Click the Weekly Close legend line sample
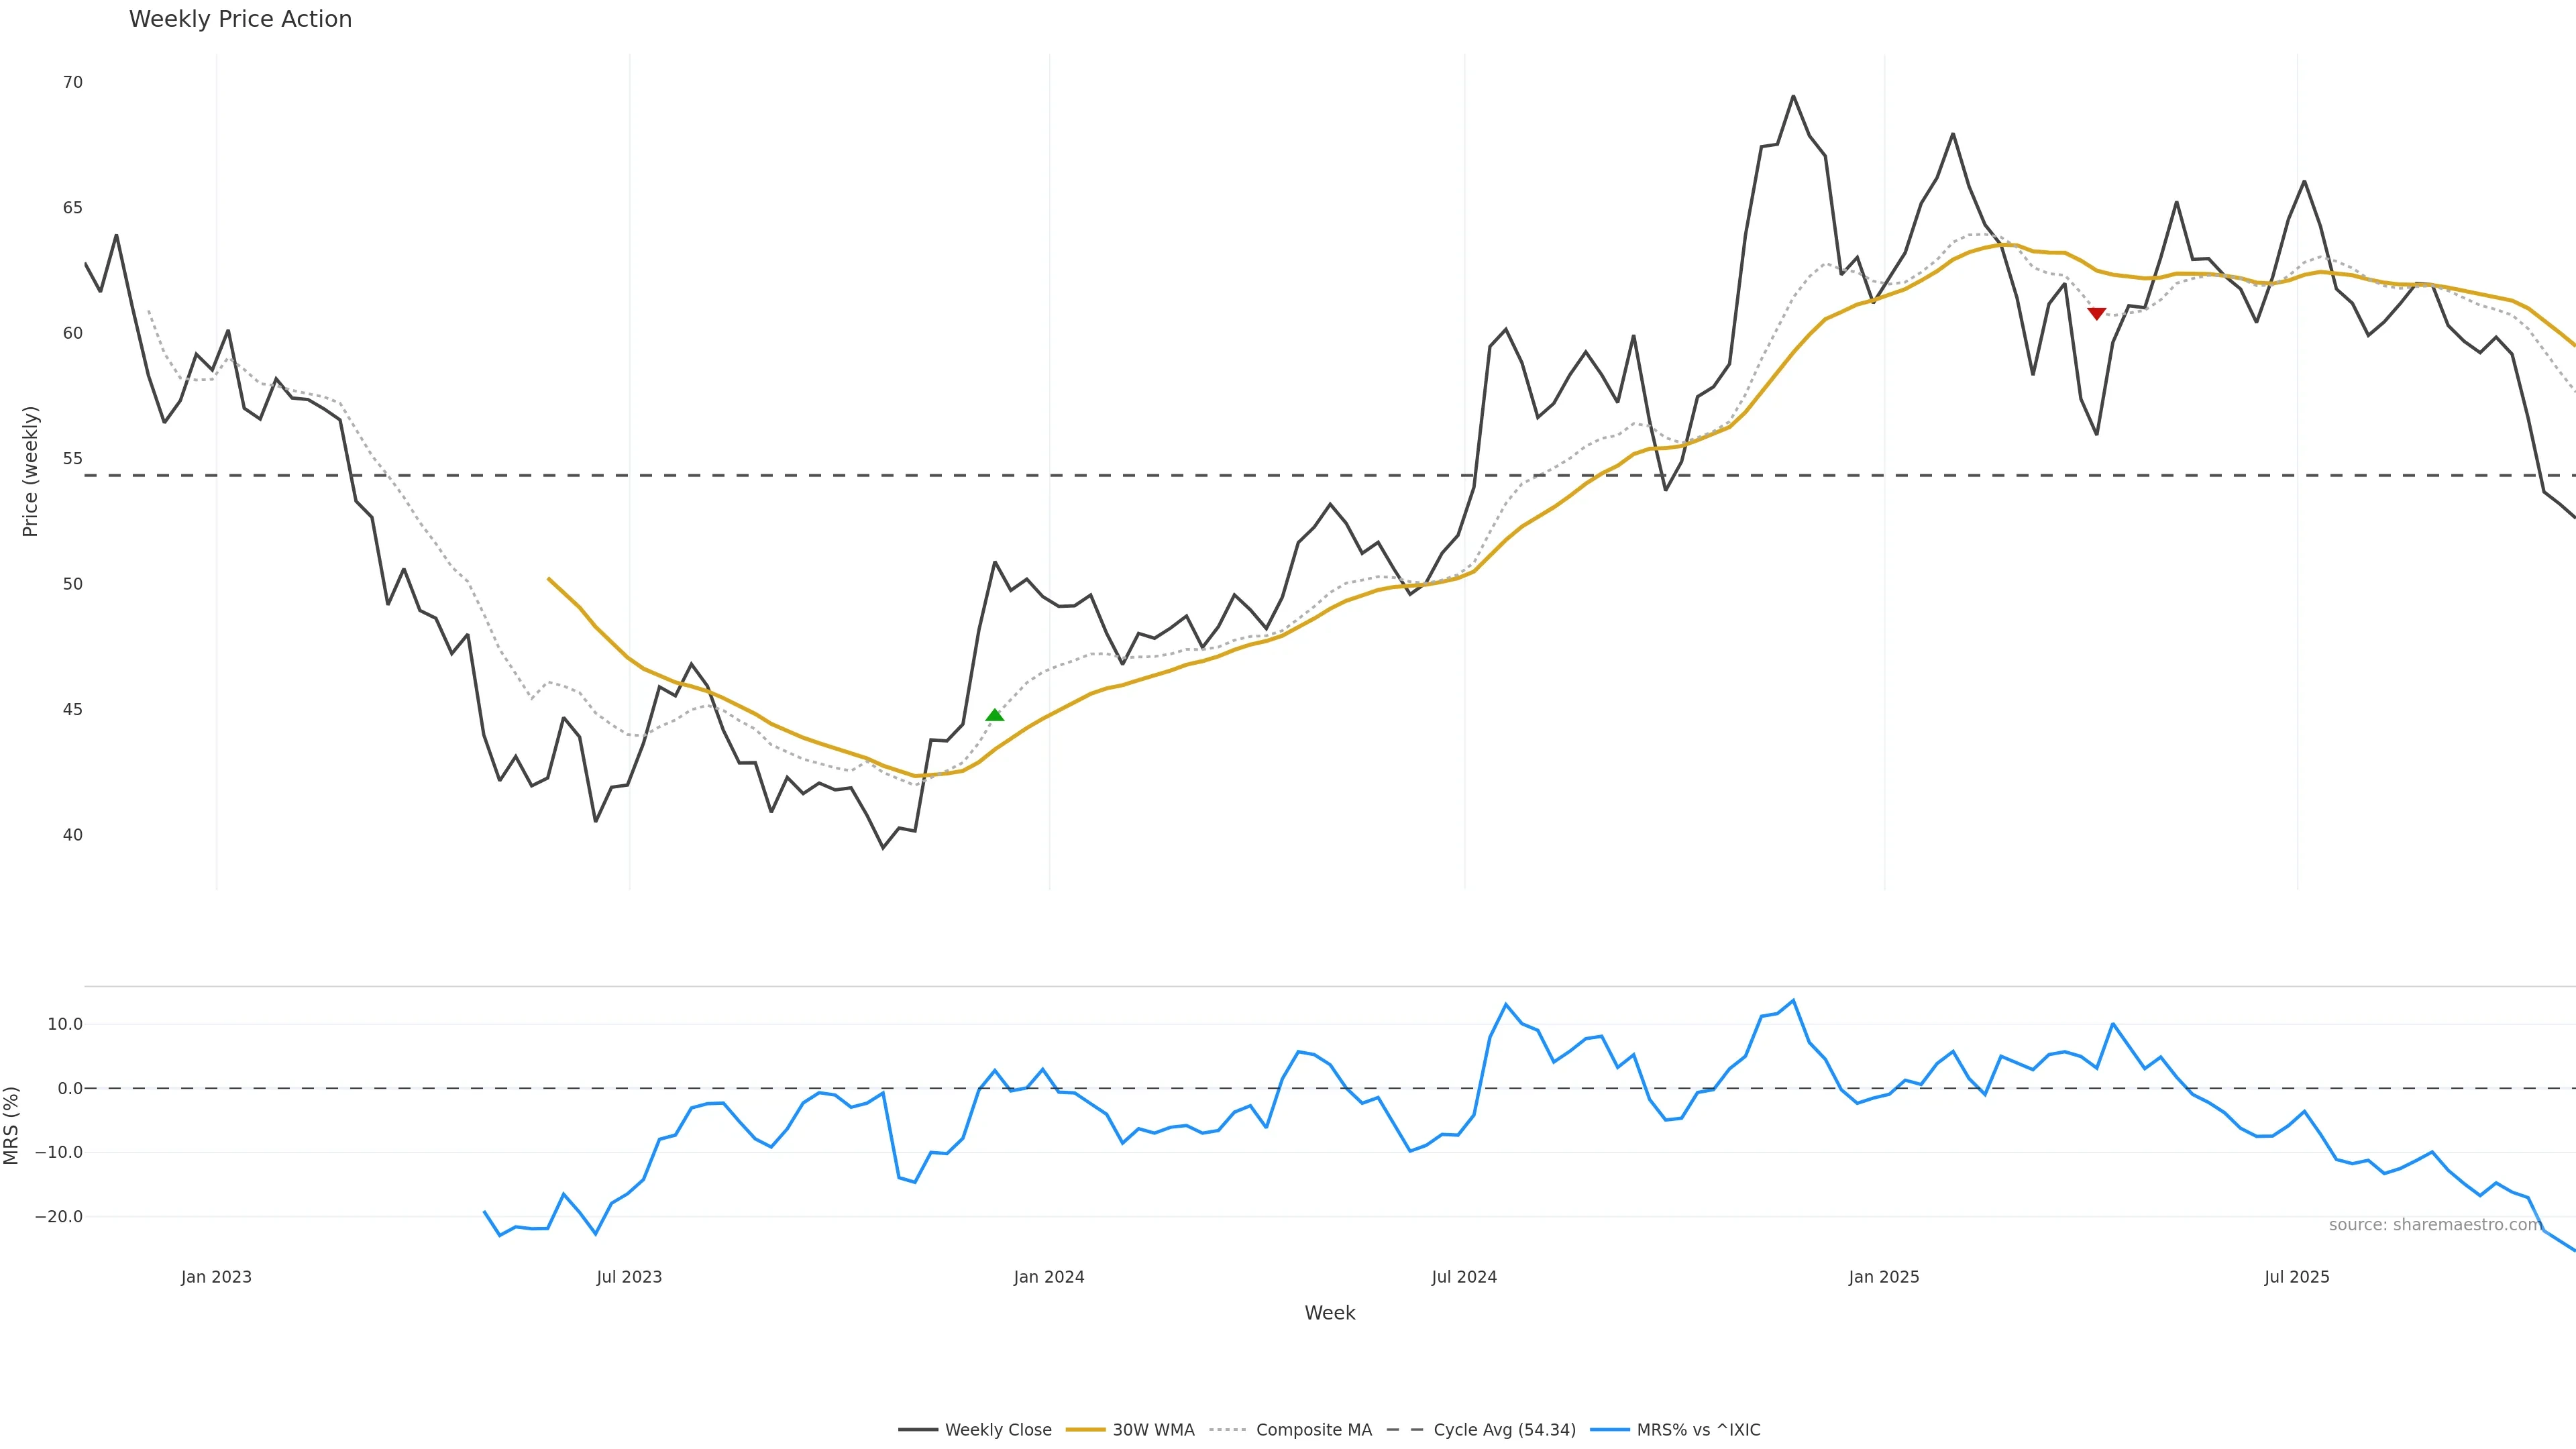The width and height of the screenshot is (2576, 1449). tap(917, 1430)
